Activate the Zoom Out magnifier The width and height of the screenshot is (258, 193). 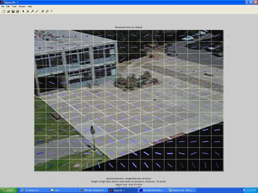(x=47, y=11)
